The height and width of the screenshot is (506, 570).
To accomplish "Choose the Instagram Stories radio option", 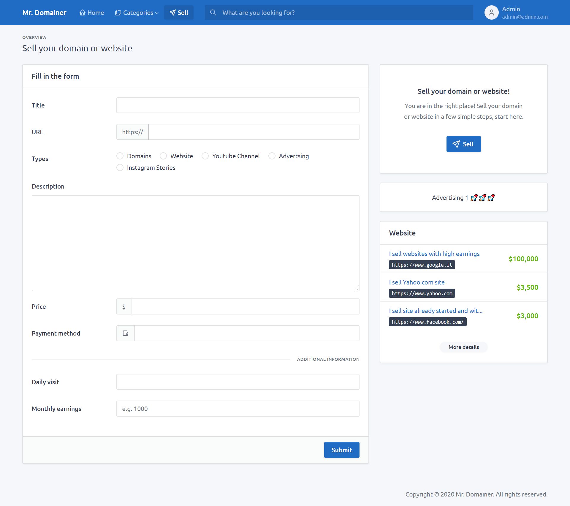I will 120,167.
